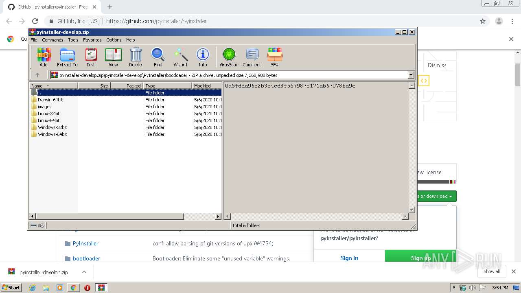Image resolution: width=521 pixels, height=293 pixels.
Task: Open the bootloader folder link on GitHub
Action: [86, 258]
